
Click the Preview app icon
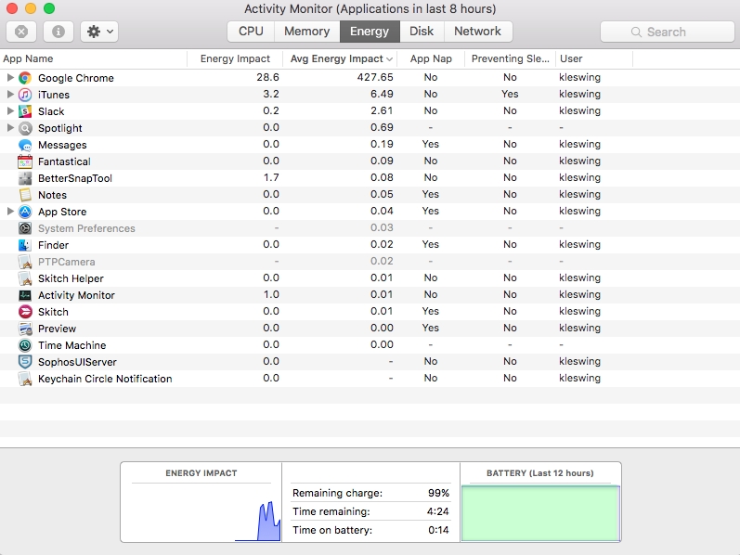pos(25,329)
